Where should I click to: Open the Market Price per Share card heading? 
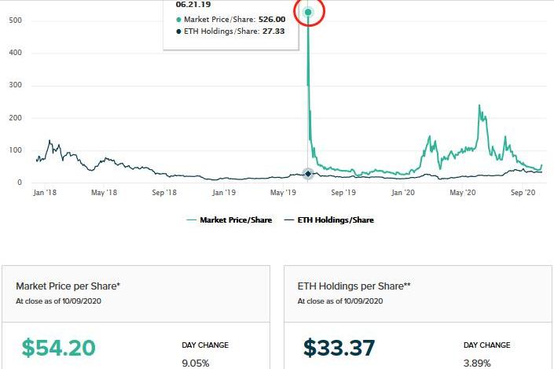(68, 286)
